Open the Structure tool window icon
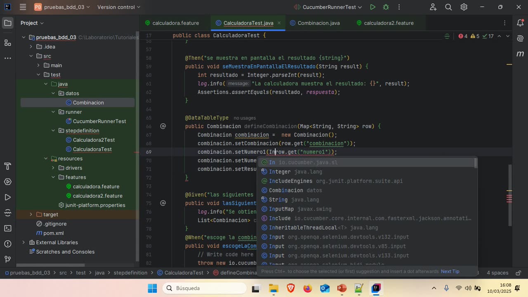This screenshot has height=297, width=528. pos(7,42)
